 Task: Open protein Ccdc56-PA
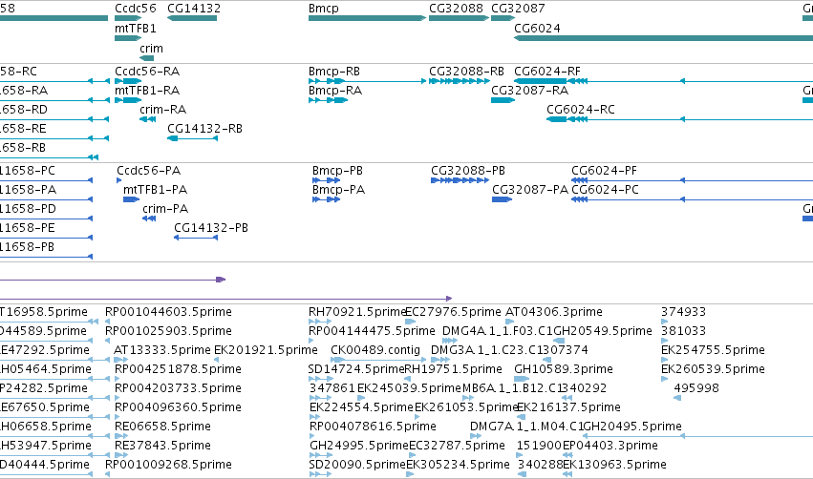point(149,171)
